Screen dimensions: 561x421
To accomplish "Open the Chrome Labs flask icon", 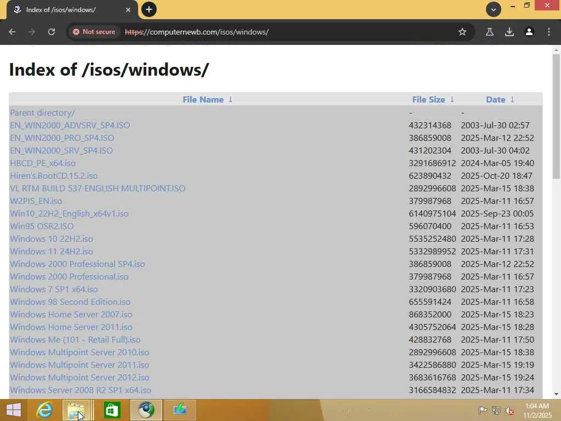I will [490, 32].
